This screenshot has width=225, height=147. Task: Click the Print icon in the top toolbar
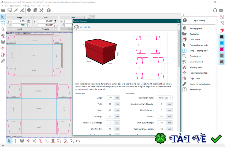[x=29, y=10]
